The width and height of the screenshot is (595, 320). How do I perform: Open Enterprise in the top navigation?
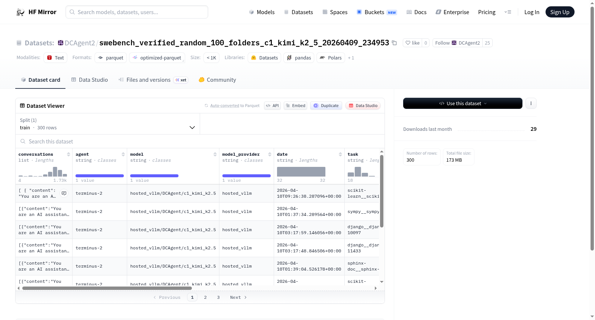point(452,12)
